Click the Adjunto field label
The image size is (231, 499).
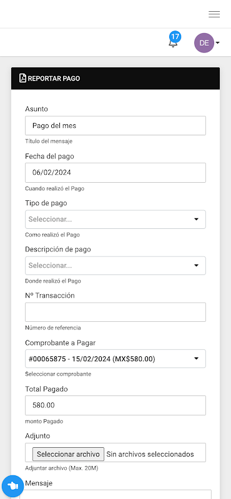click(37, 435)
